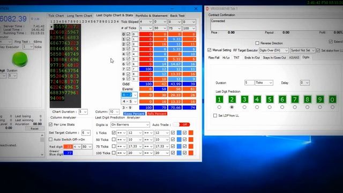The height and width of the screenshot is (193, 343).
Task: Toggle the Auto Trade Off switch
Action: click(x=181, y=124)
